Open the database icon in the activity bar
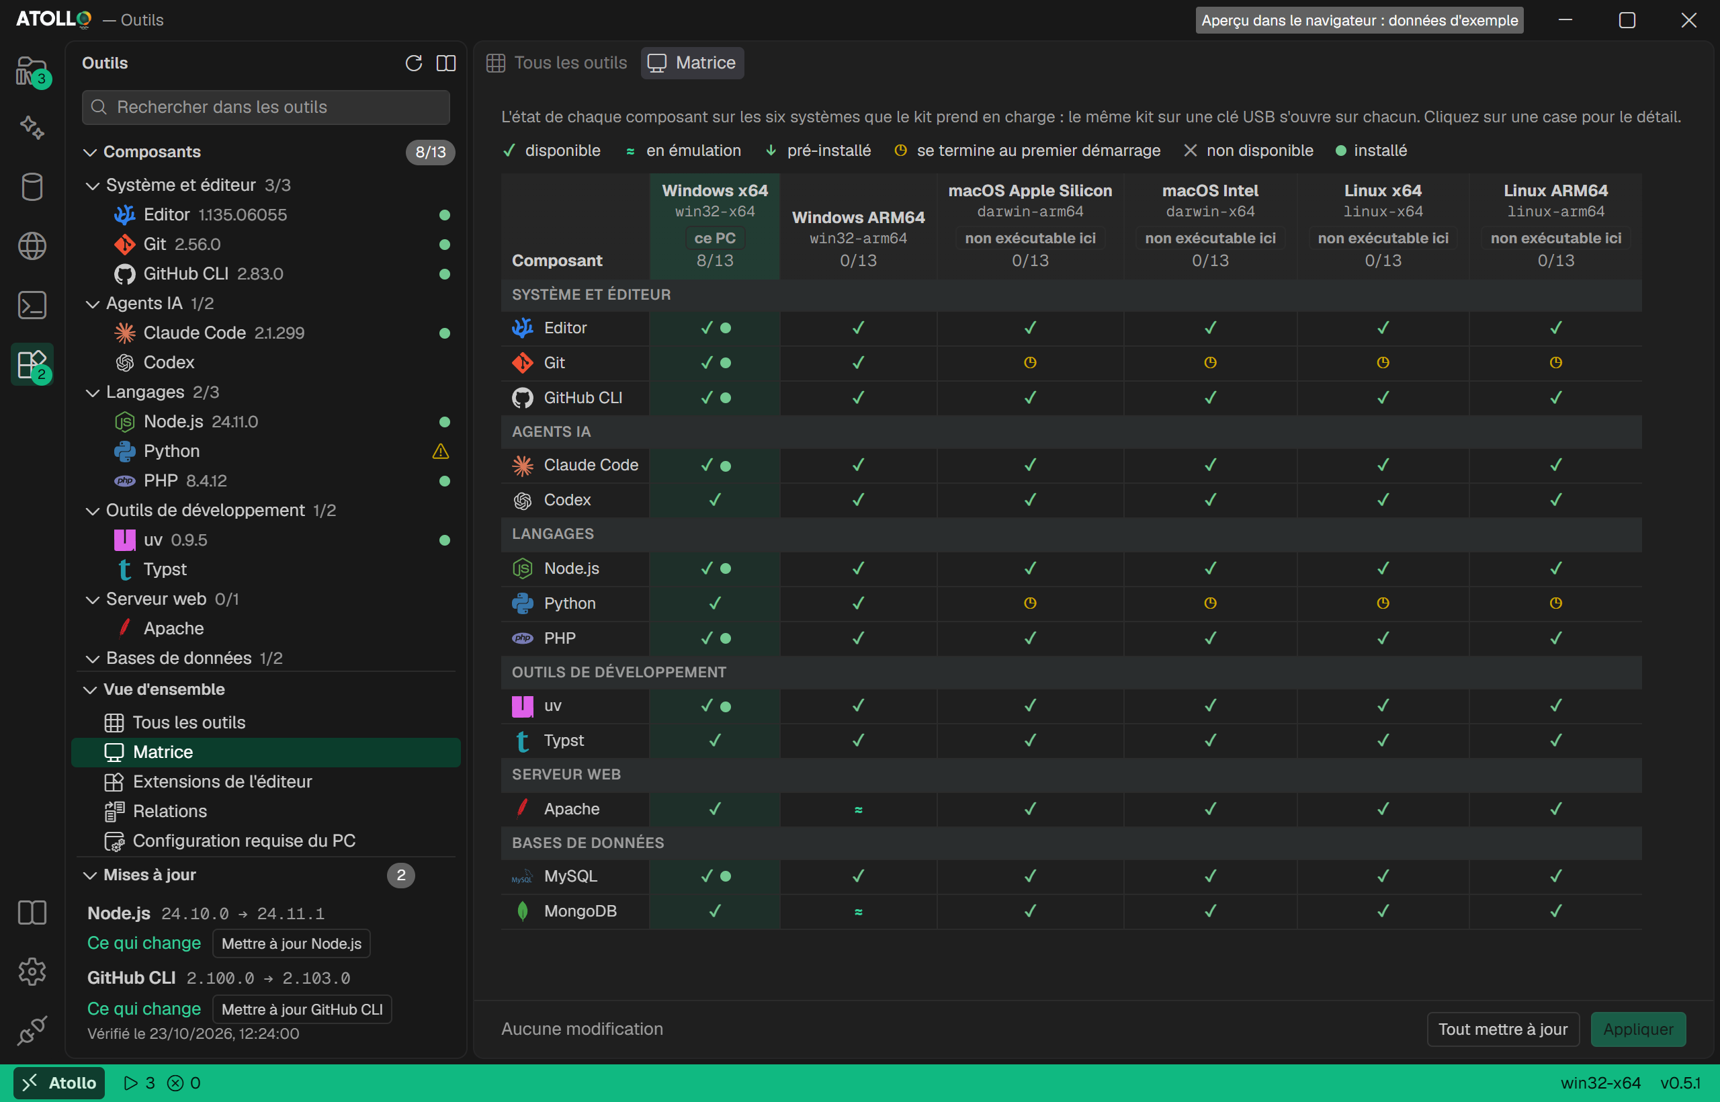 point(32,187)
